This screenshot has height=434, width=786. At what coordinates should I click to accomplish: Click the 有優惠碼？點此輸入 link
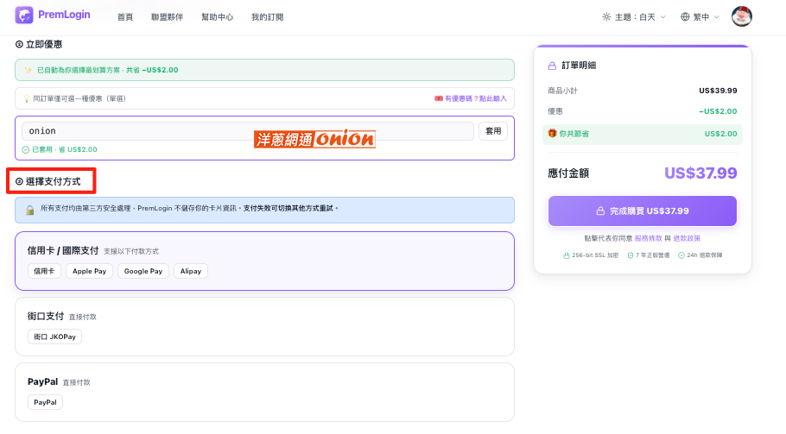475,98
